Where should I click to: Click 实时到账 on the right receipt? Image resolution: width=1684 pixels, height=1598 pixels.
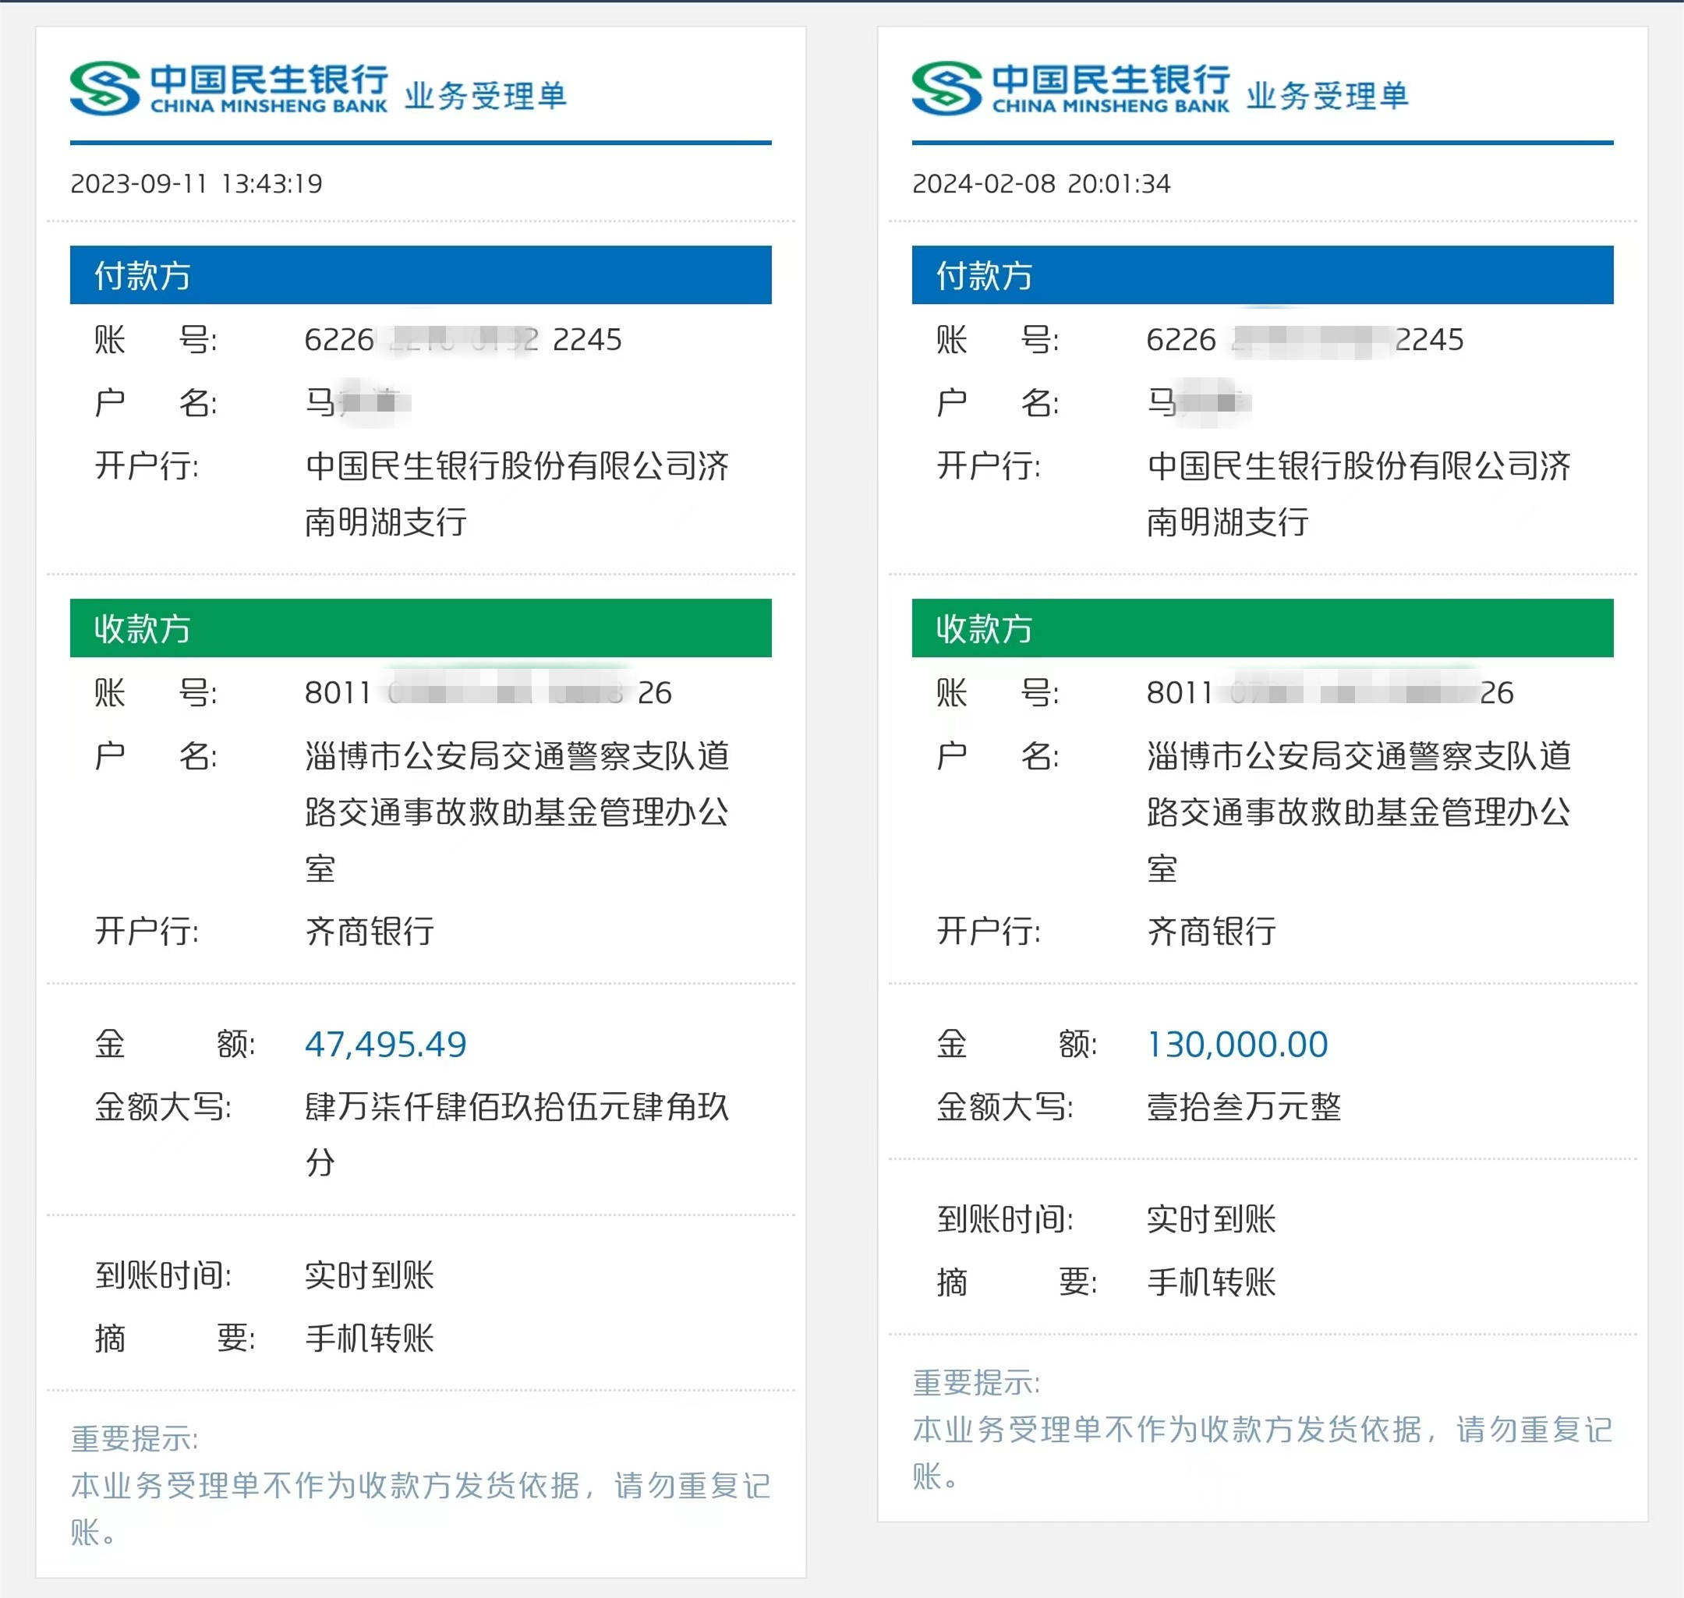(x=1212, y=1219)
